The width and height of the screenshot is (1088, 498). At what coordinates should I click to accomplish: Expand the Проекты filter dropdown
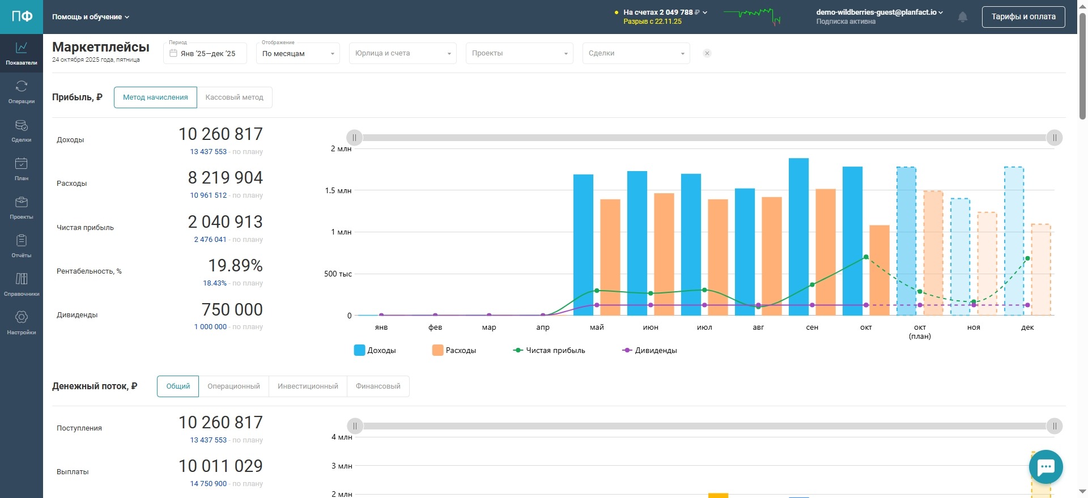(520, 54)
